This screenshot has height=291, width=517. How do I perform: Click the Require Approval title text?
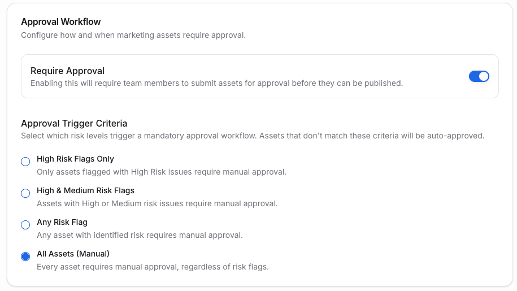(x=67, y=71)
